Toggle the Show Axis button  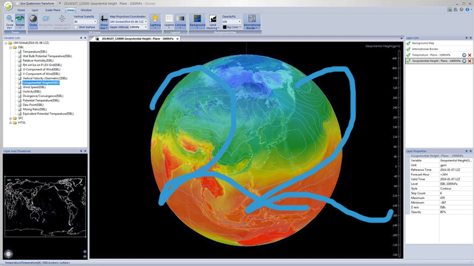point(104,22)
